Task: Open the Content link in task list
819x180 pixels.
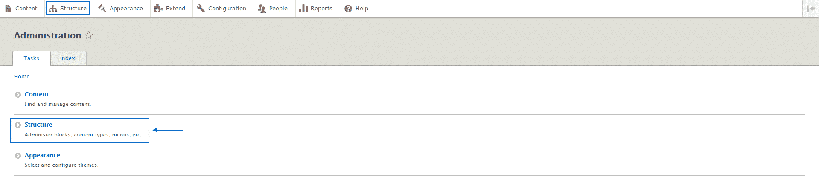Action: click(x=37, y=94)
